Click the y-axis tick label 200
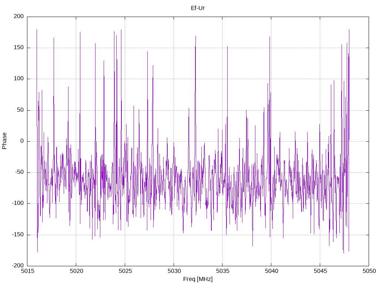This screenshot has width=379, height=284. [19, 16]
